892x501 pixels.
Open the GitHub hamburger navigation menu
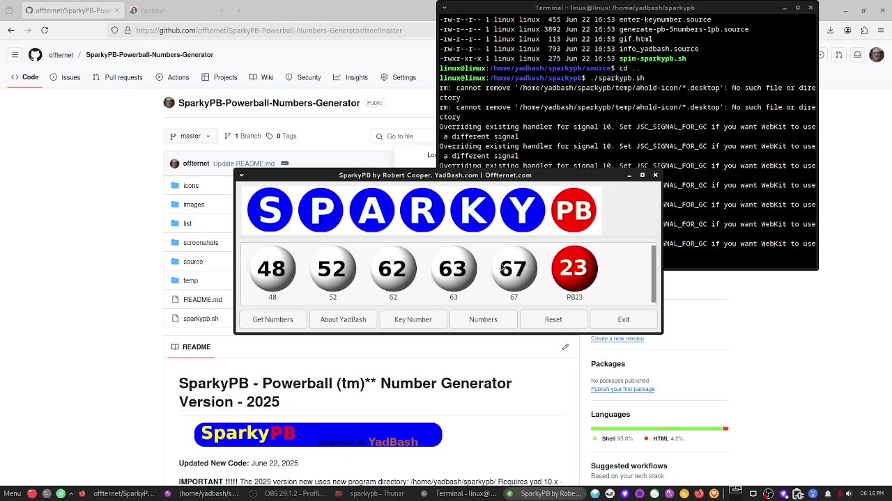[15, 55]
